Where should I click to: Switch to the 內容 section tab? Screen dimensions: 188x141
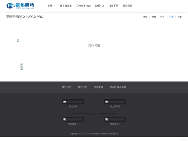[x=163, y=17]
